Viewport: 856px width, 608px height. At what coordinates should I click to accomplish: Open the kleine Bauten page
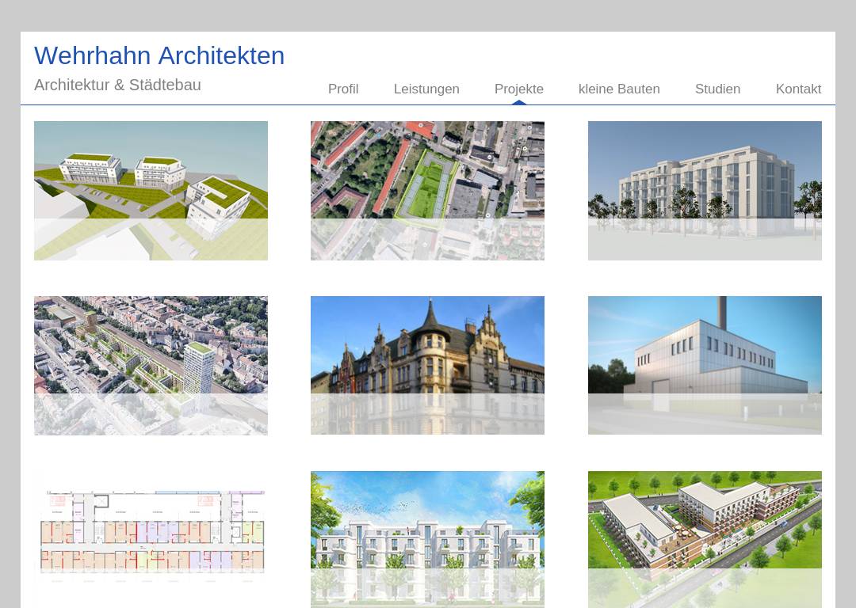click(619, 89)
